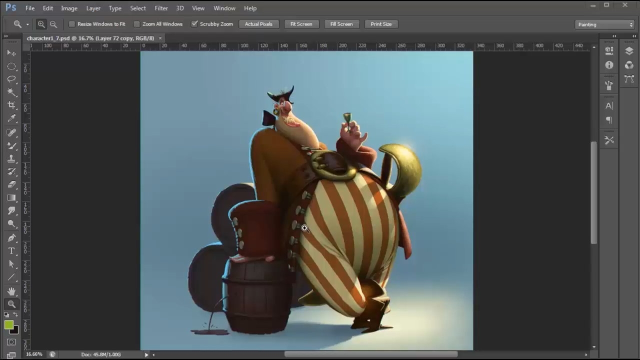The height and width of the screenshot is (360, 640).
Task: Open the Character panel icon
Action: [x=609, y=106]
